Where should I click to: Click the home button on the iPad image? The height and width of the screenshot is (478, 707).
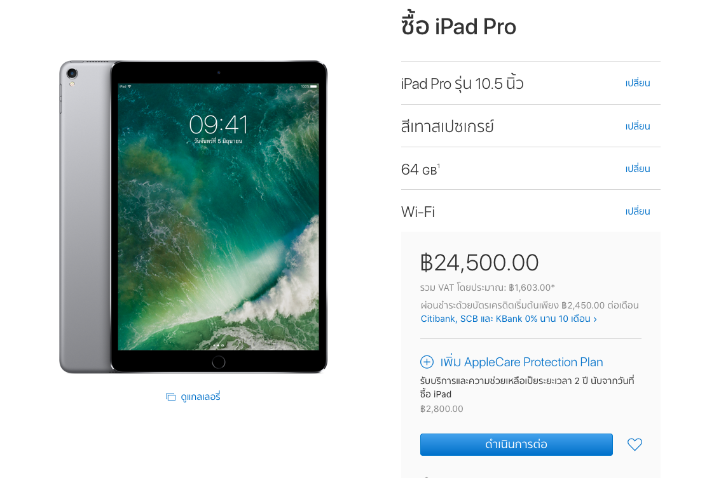click(x=218, y=362)
